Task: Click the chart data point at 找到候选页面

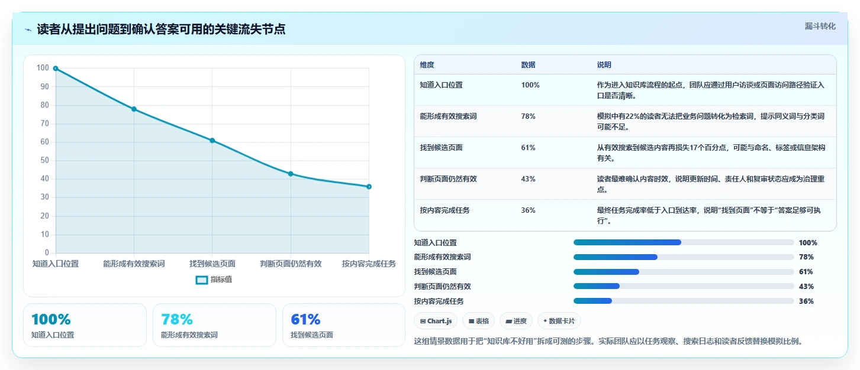Action: click(x=212, y=141)
